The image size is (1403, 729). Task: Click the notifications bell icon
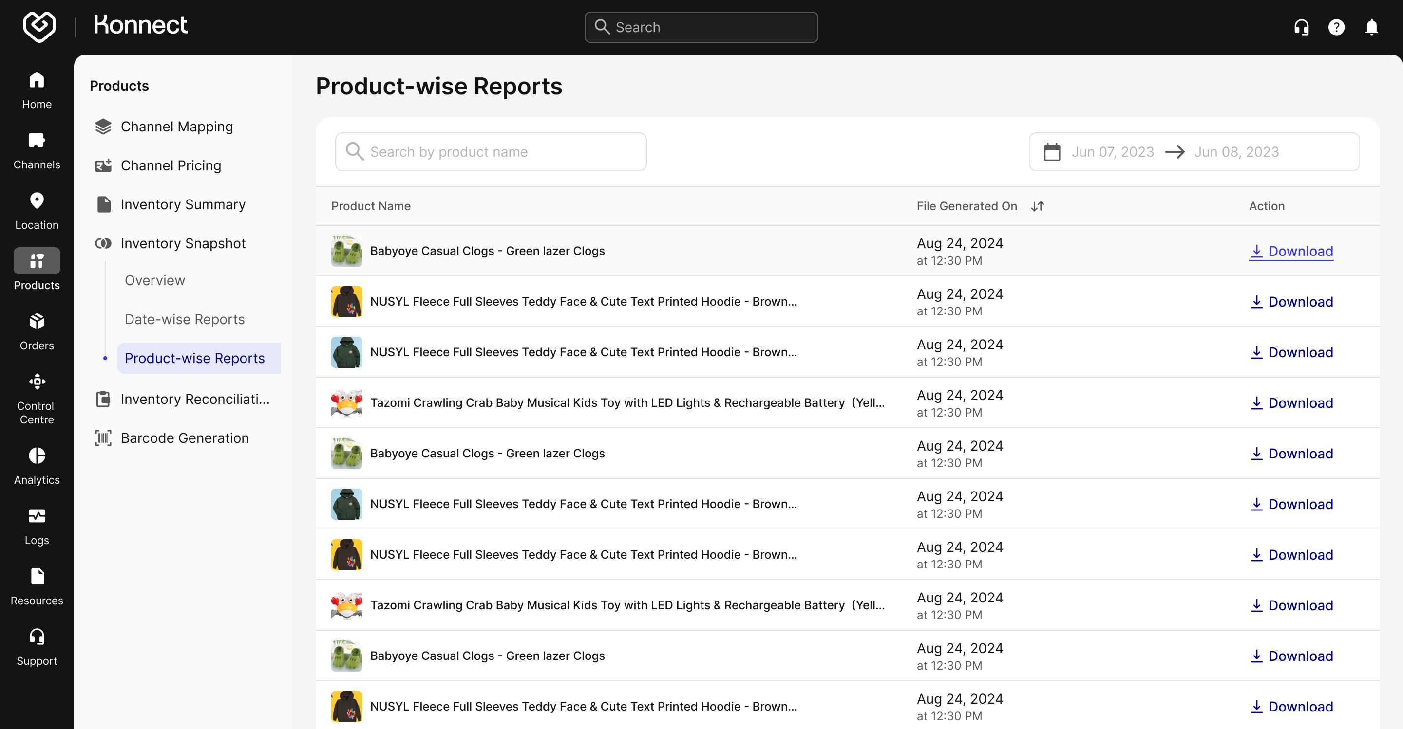tap(1371, 27)
